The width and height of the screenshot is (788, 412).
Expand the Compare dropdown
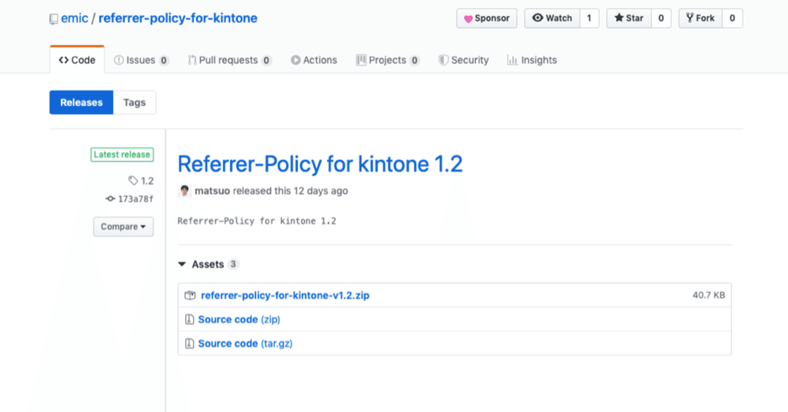(123, 227)
